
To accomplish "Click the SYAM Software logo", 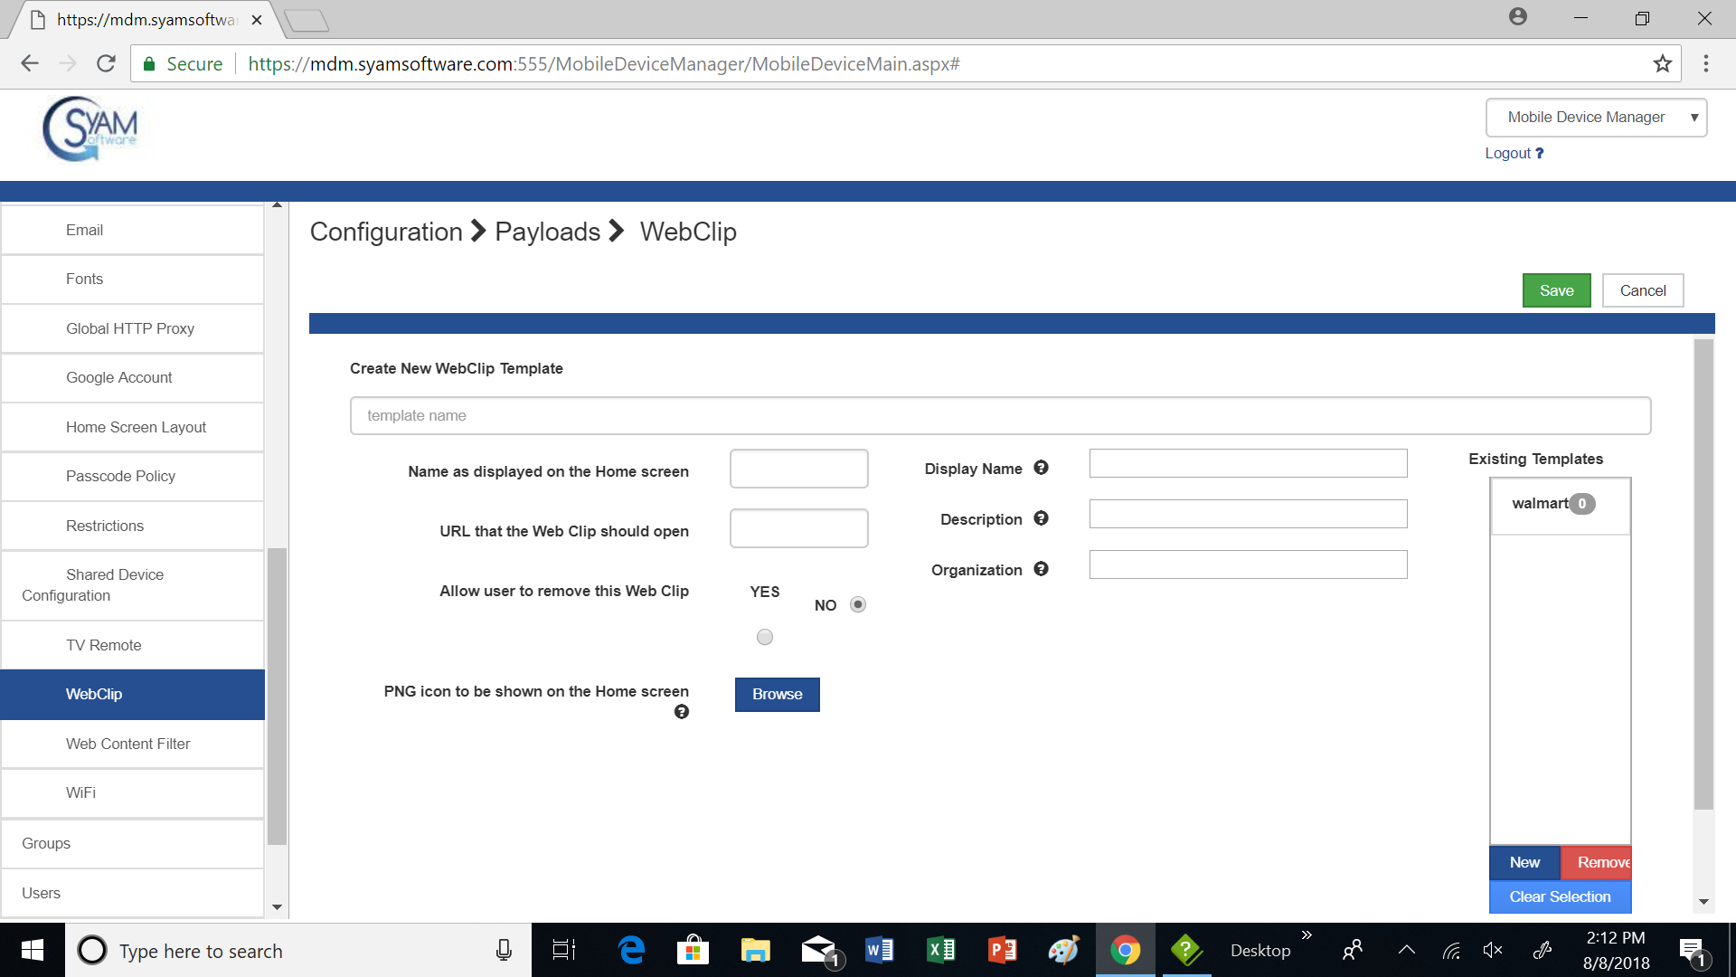I will point(90,129).
